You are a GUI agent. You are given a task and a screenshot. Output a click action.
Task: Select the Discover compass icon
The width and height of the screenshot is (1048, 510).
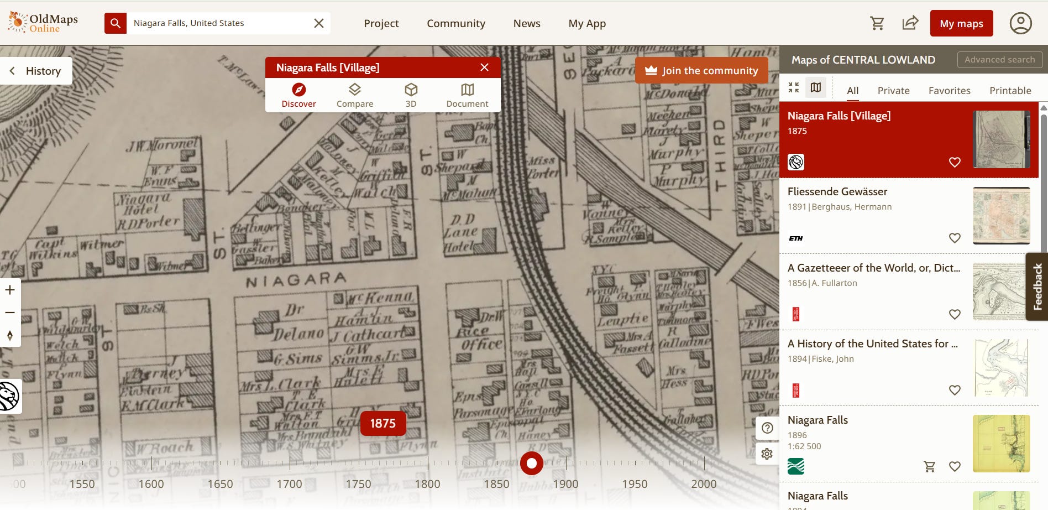tap(298, 95)
